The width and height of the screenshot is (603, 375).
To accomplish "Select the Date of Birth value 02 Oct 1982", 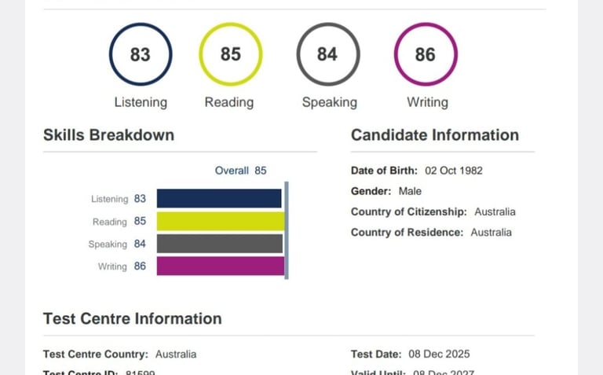I will (454, 171).
